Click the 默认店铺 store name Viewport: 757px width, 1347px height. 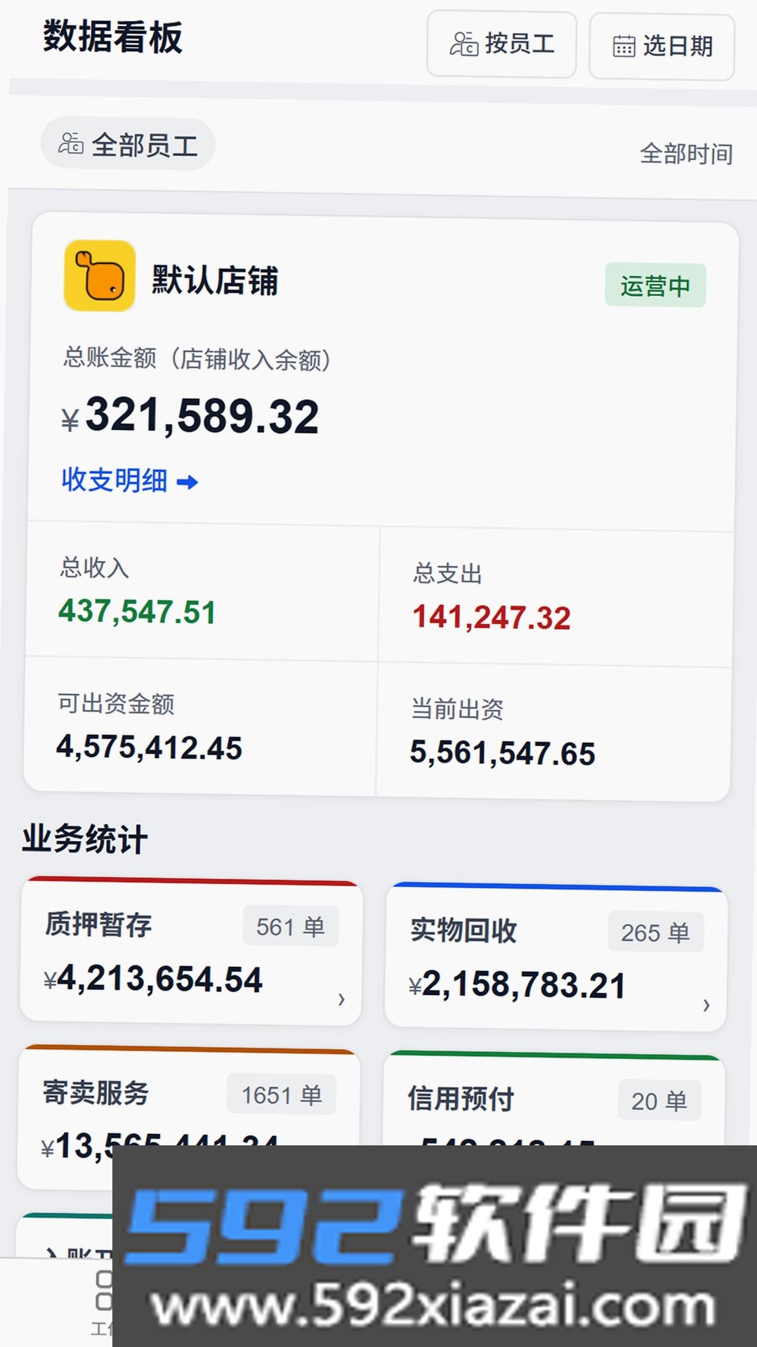tap(215, 280)
